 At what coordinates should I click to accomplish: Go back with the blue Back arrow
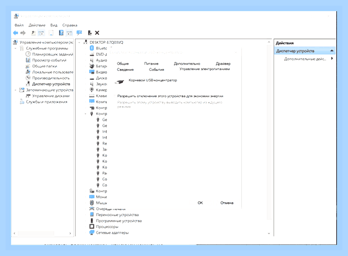click(x=16, y=33)
